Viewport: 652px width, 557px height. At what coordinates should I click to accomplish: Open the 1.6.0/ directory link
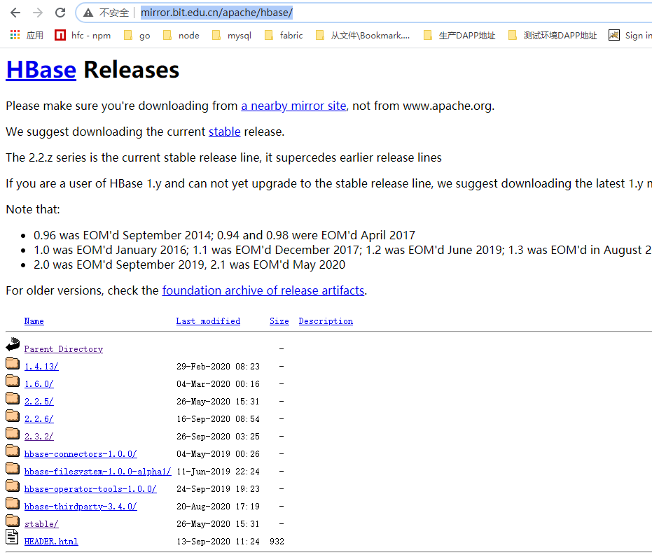tap(39, 383)
